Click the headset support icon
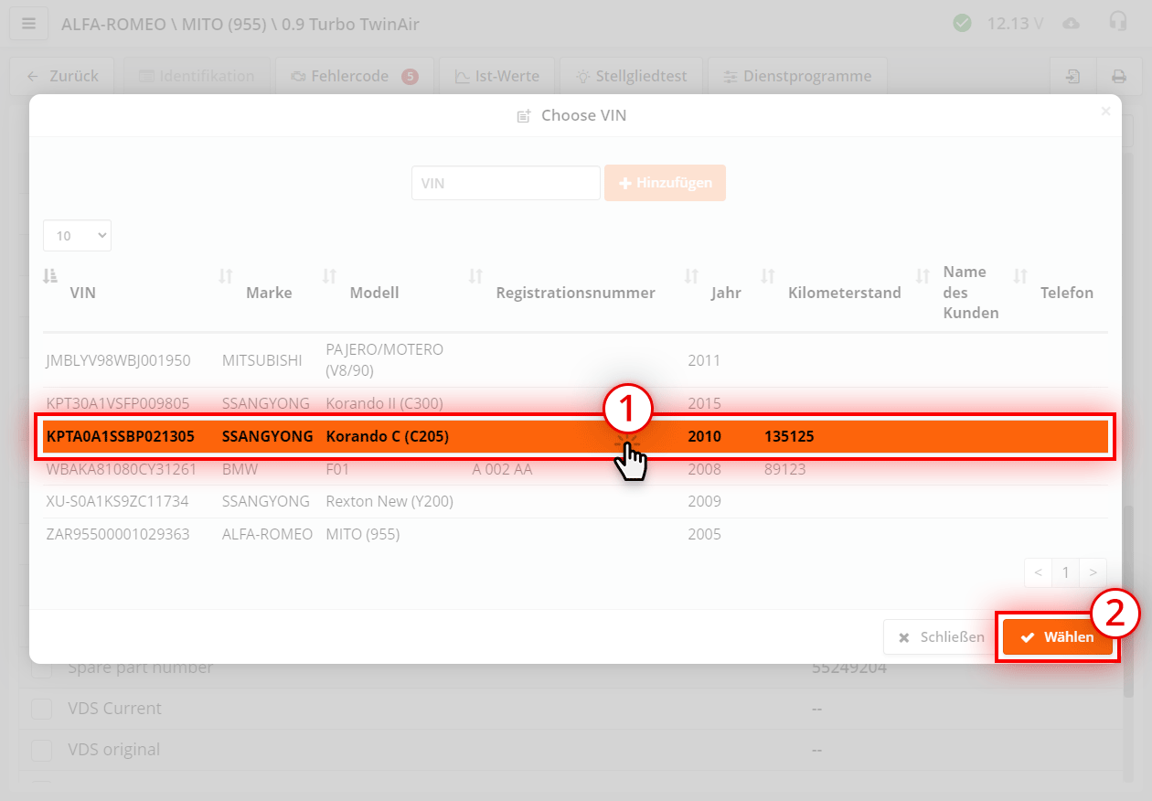Viewport: 1152px width, 801px height. [x=1117, y=22]
